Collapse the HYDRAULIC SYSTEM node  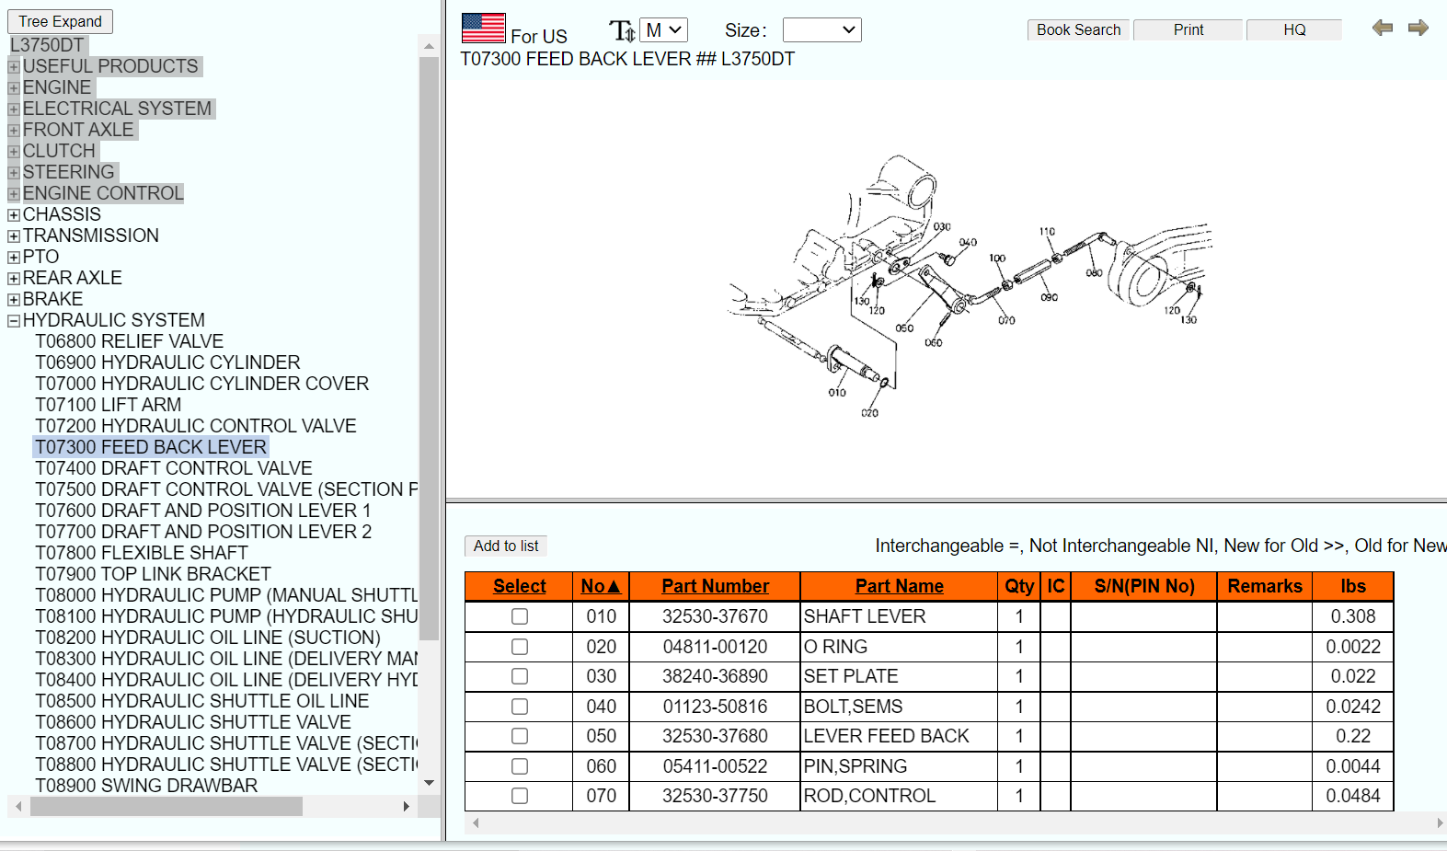click(x=14, y=321)
